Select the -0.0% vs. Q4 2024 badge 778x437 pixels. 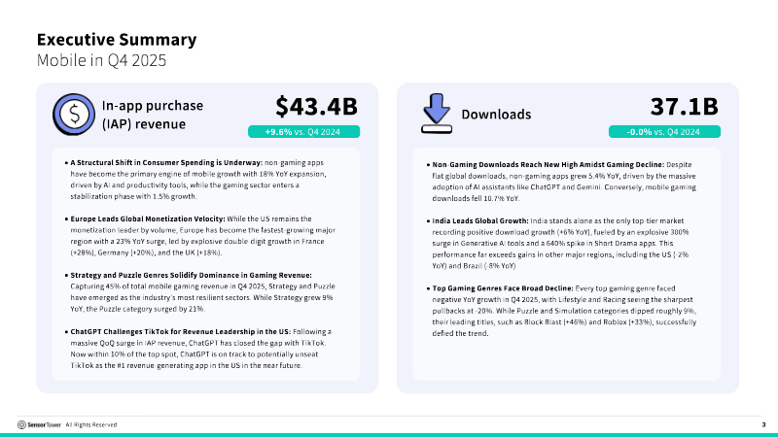coord(665,132)
